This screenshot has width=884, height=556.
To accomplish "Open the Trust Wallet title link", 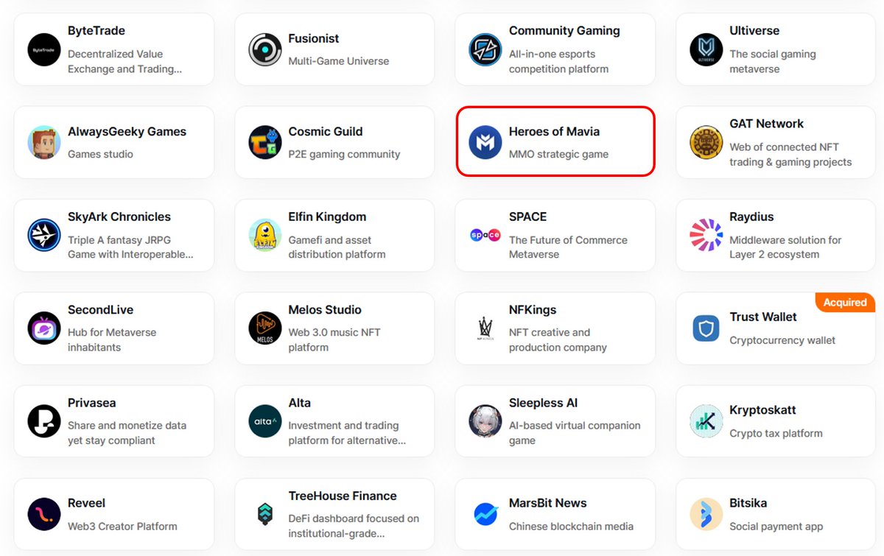I will coord(763,317).
